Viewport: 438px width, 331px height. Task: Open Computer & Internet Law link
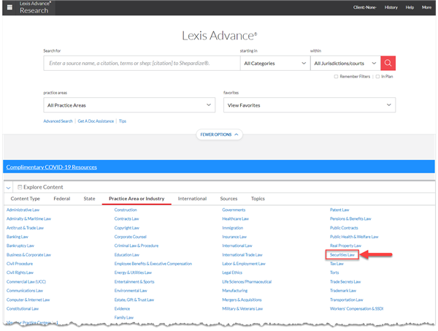pos(28,300)
